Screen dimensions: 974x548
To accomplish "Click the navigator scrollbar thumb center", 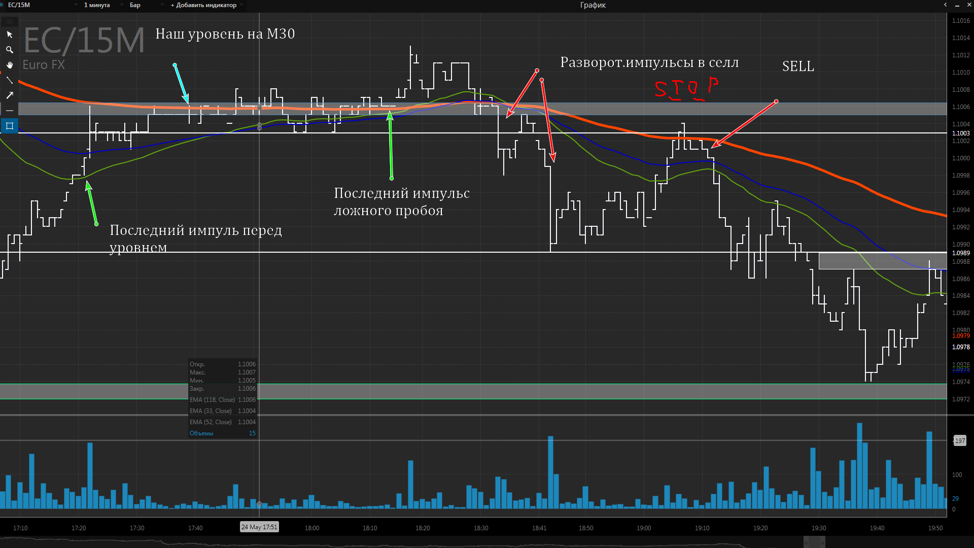I will 814,542.
